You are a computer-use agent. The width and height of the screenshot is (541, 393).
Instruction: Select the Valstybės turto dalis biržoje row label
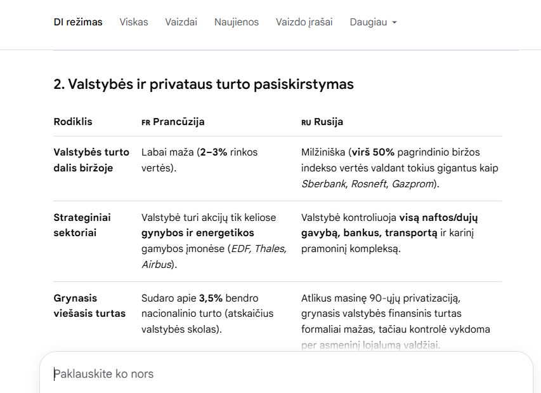(91, 160)
